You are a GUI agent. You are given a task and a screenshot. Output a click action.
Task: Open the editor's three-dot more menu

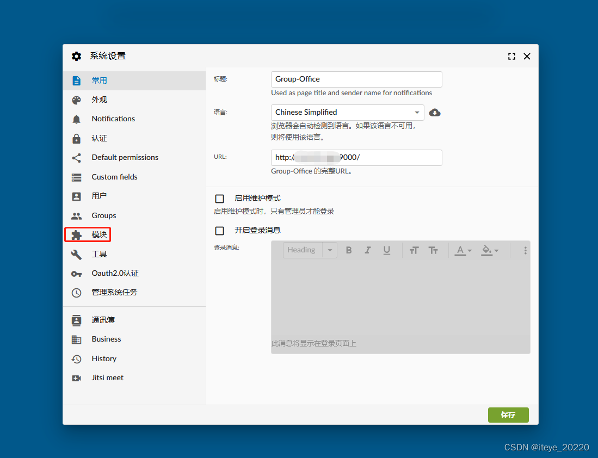[525, 250]
